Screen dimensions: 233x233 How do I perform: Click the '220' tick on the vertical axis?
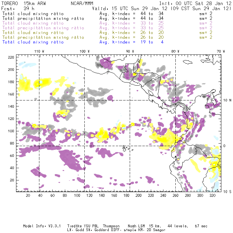11,57
